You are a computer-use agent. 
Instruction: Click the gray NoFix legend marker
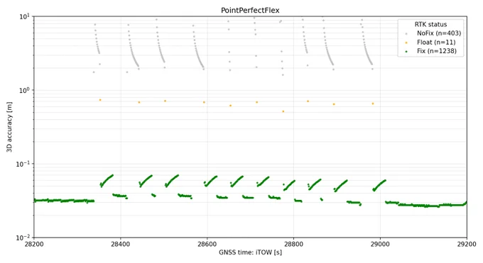[x=406, y=34]
